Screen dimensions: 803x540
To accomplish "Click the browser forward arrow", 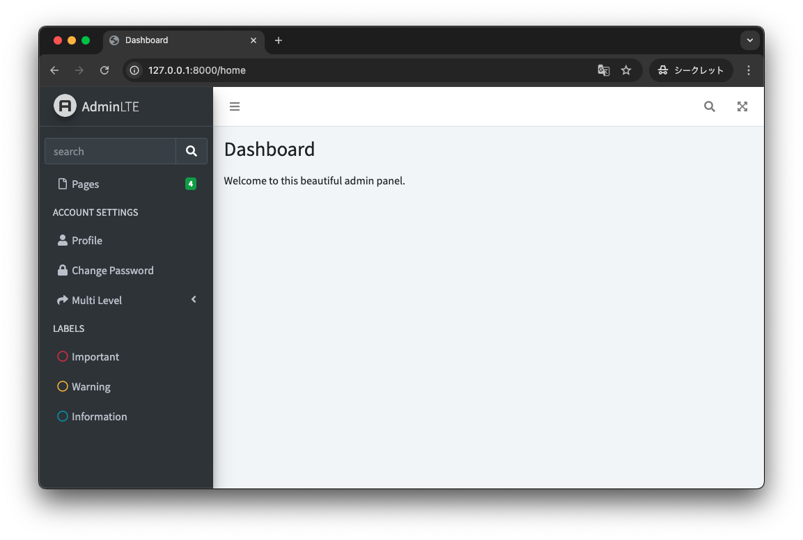I will pos(79,70).
